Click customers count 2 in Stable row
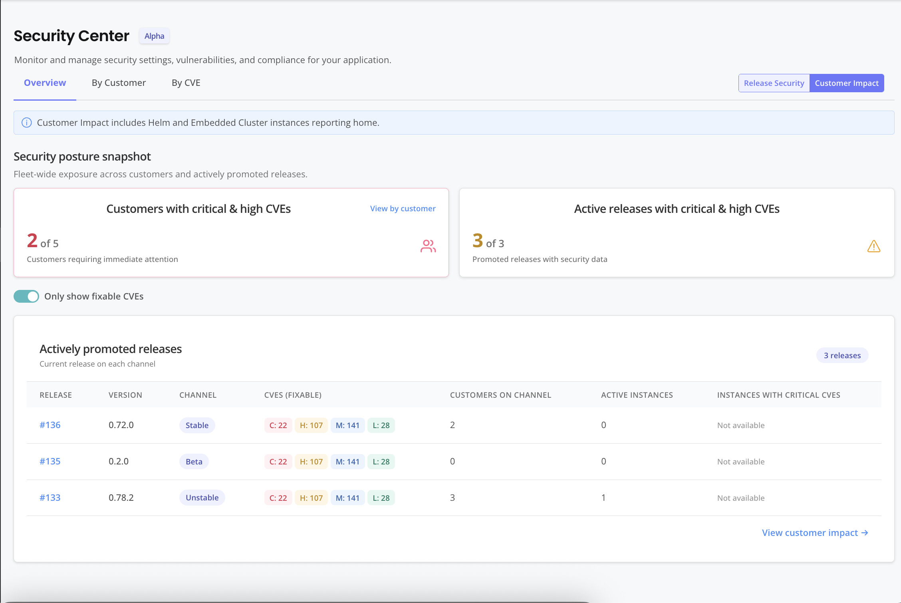This screenshot has height=603, width=901. (452, 425)
